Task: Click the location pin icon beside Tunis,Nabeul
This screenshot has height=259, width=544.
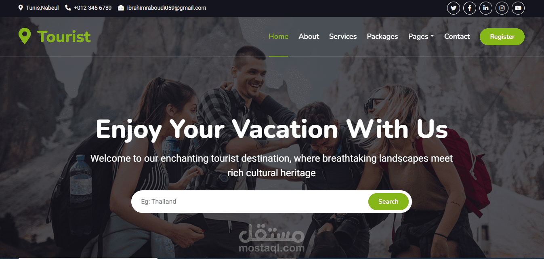Action: (21, 8)
